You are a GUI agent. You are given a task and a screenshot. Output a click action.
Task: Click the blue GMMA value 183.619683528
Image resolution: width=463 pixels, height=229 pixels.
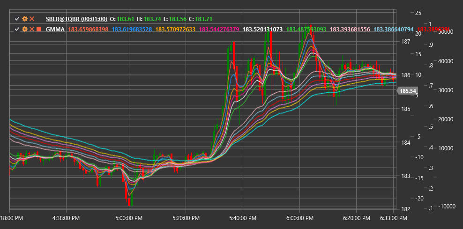[132, 29]
